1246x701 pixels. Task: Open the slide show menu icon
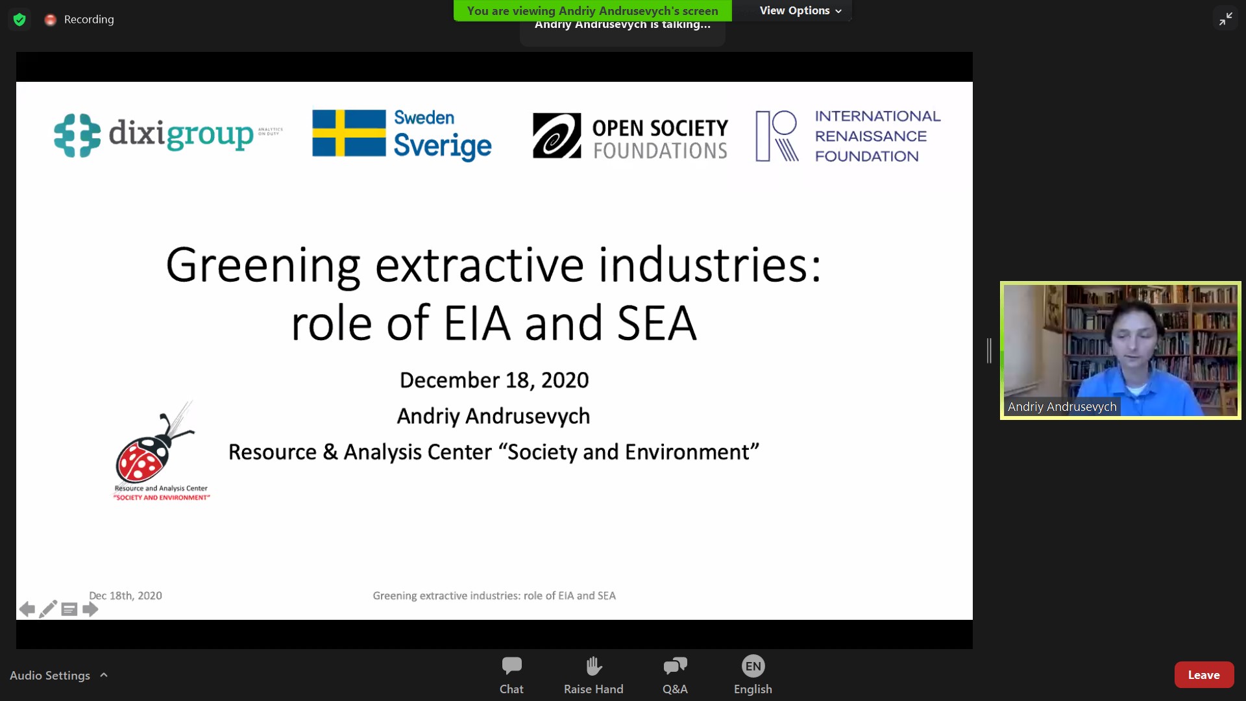coord(69,609)
